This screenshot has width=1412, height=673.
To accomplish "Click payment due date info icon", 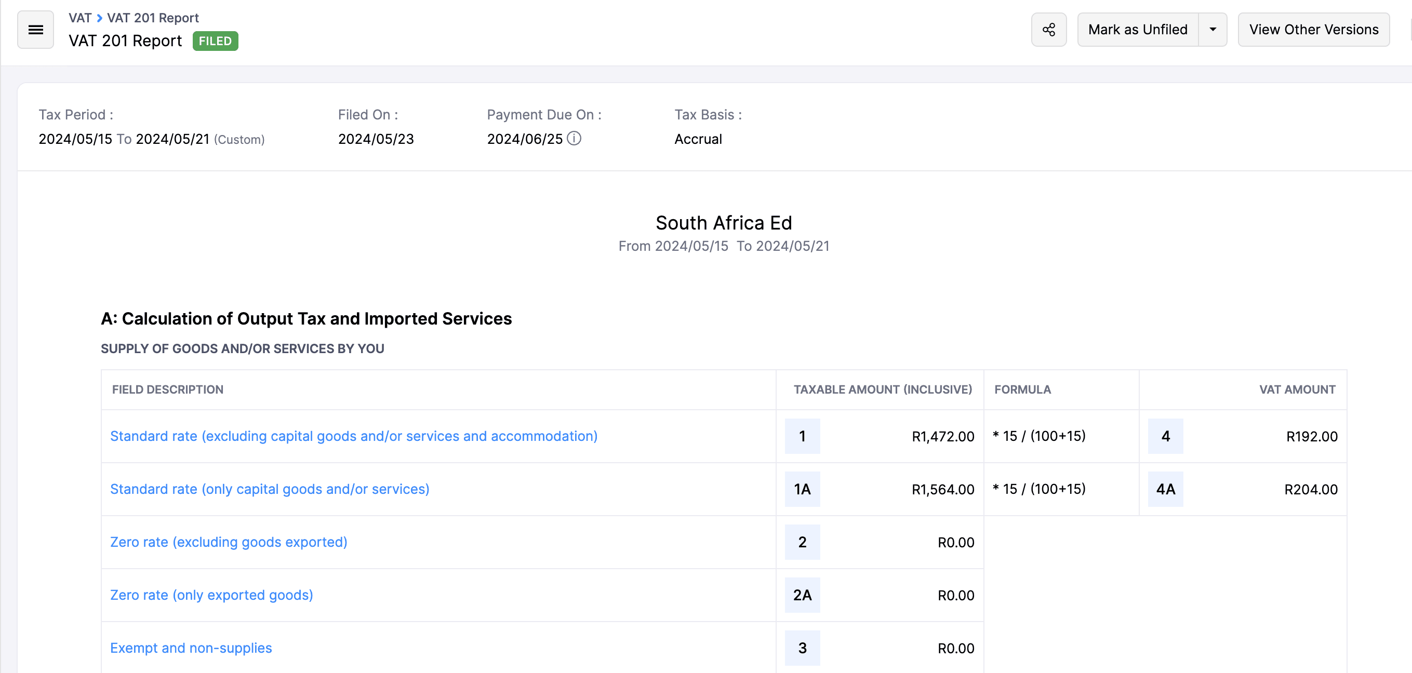I will 574,138.
